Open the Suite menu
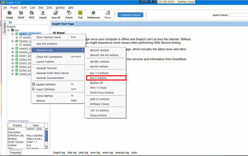Image resolution: width=248 pixels, height=156 pixels. (x=24, y=8)
